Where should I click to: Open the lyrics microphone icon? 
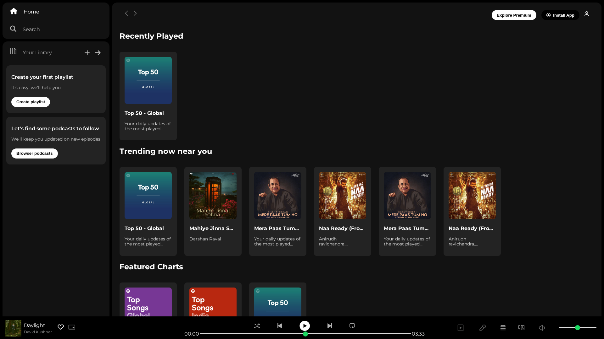[x=483, y=328]
